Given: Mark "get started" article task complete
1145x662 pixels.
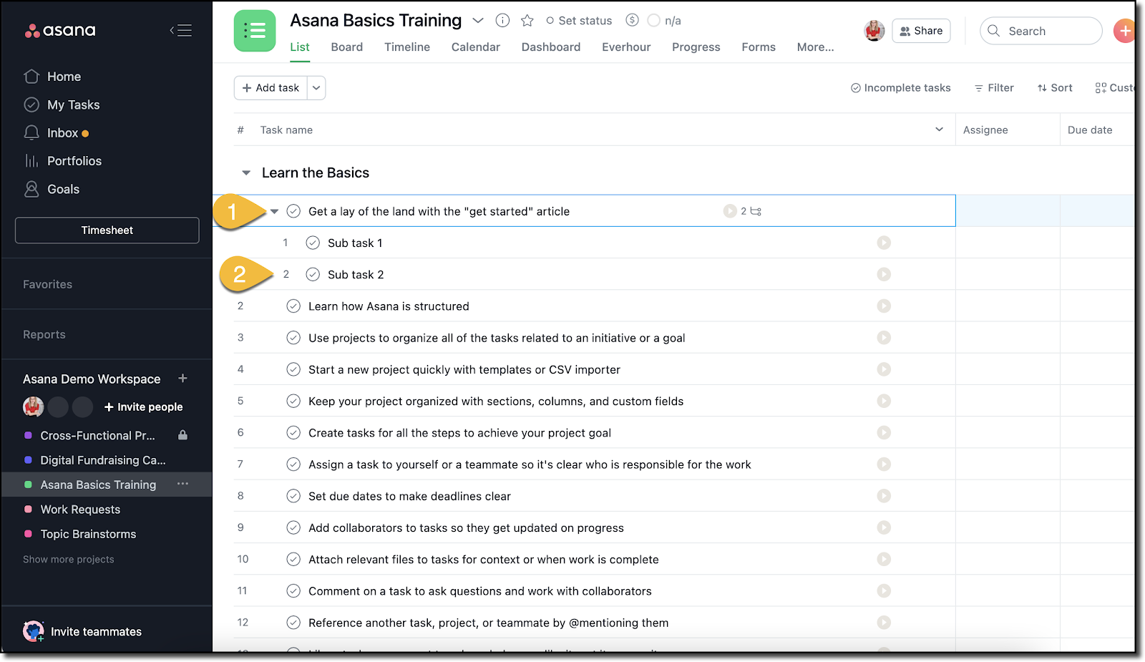Looking at the screenshot, I should pos(293,211).
